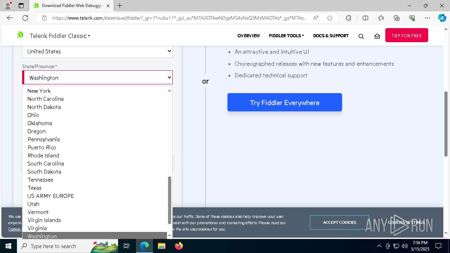The image size is (450, 253).
Task: Click the state list scrollbar thumb
Action: point(169,200)
